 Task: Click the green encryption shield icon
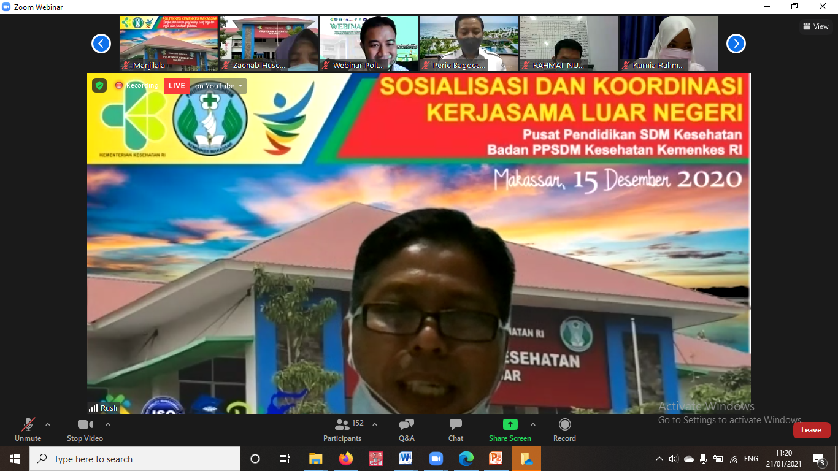(x=99, y=85)
